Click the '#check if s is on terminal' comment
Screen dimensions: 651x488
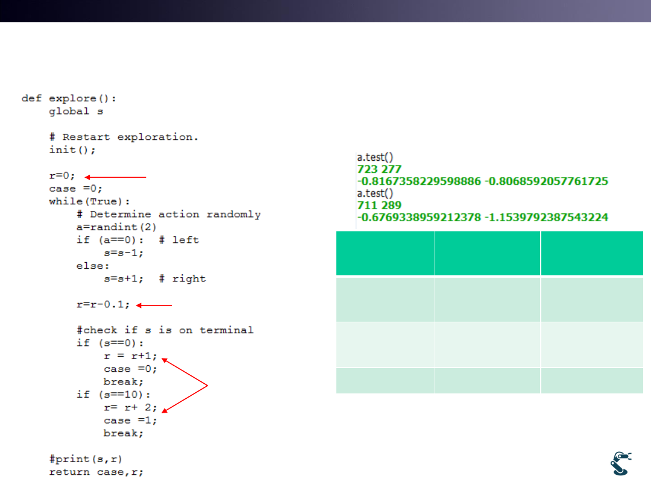tap(165, 330)
